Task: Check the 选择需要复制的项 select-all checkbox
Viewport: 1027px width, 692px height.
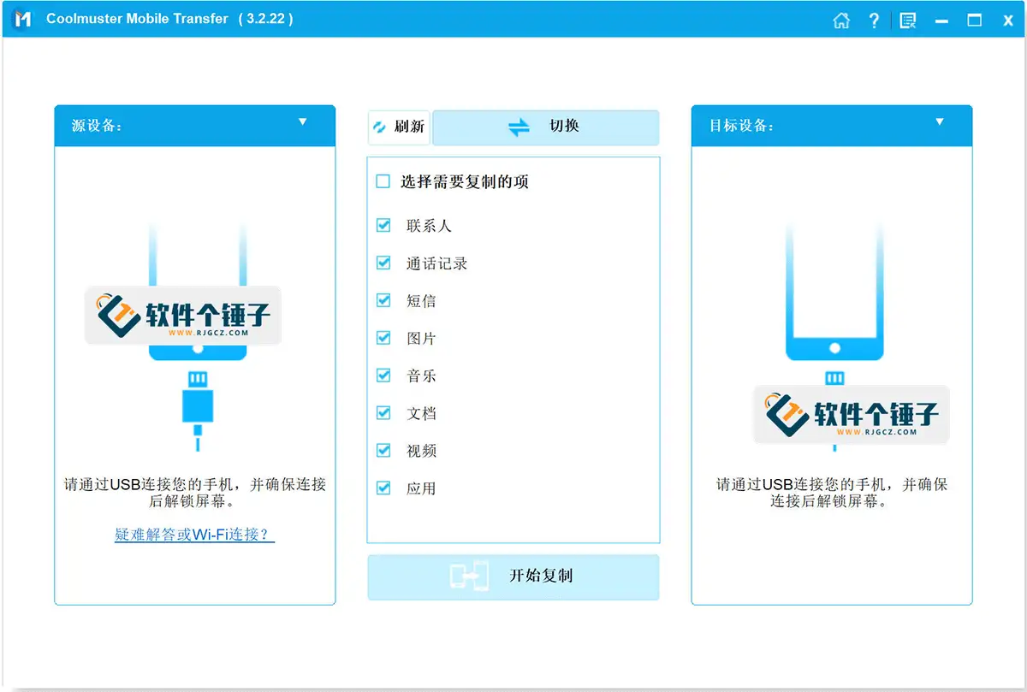Action: click(x=383, y=181)
